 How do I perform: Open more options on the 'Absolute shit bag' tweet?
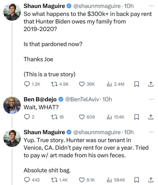click(x=151, y=132)
